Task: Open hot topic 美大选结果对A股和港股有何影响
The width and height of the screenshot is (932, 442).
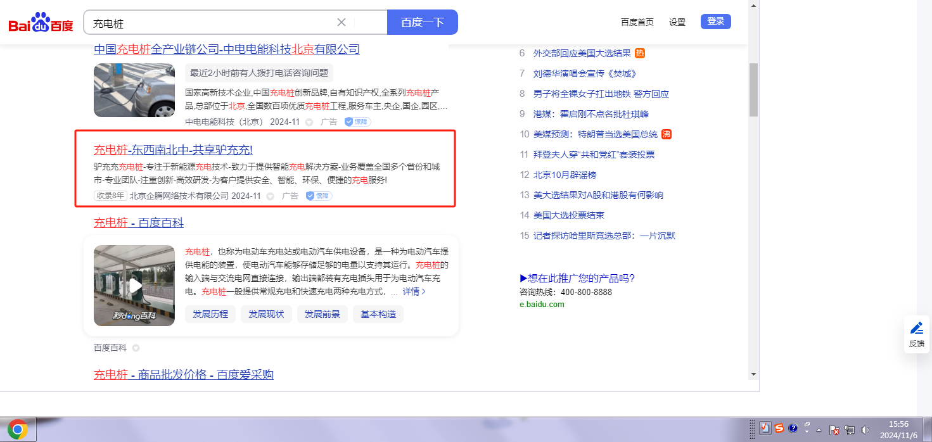Action: (x=598, y=195)
